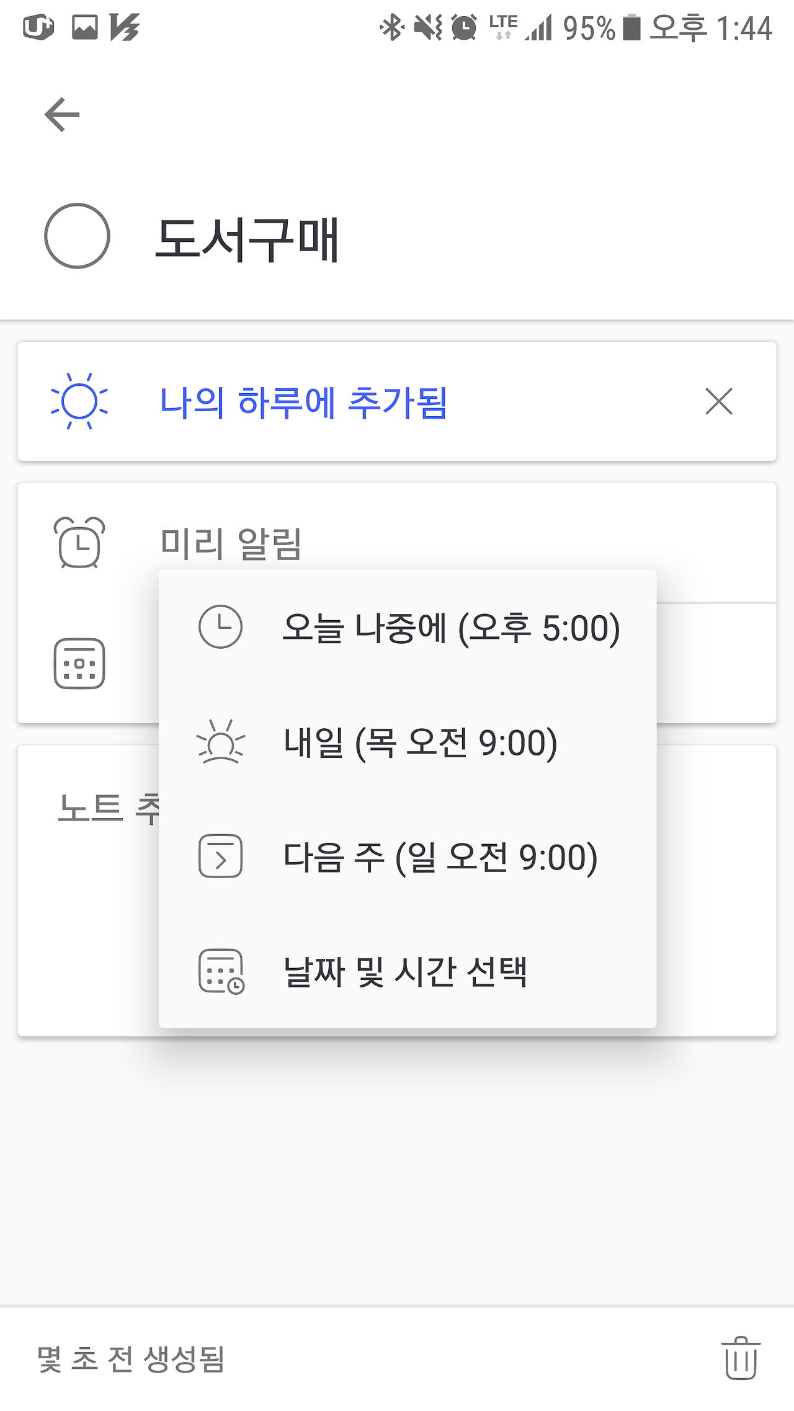Click the calendar-with-clock custom date icon
Viewport: 794px width, 1411px height.
coord(221,971)
